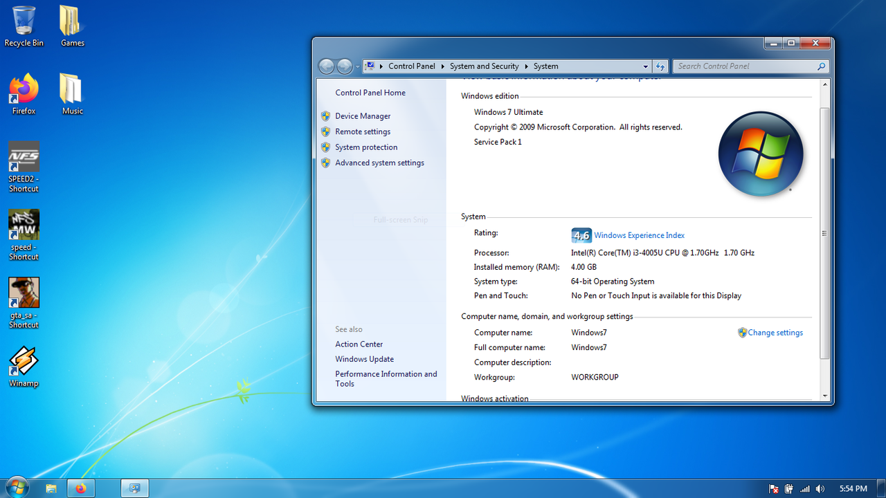This screenshot has height=498, width=886.
Task: Open Advanced system settings link
Action: [379, 163]
